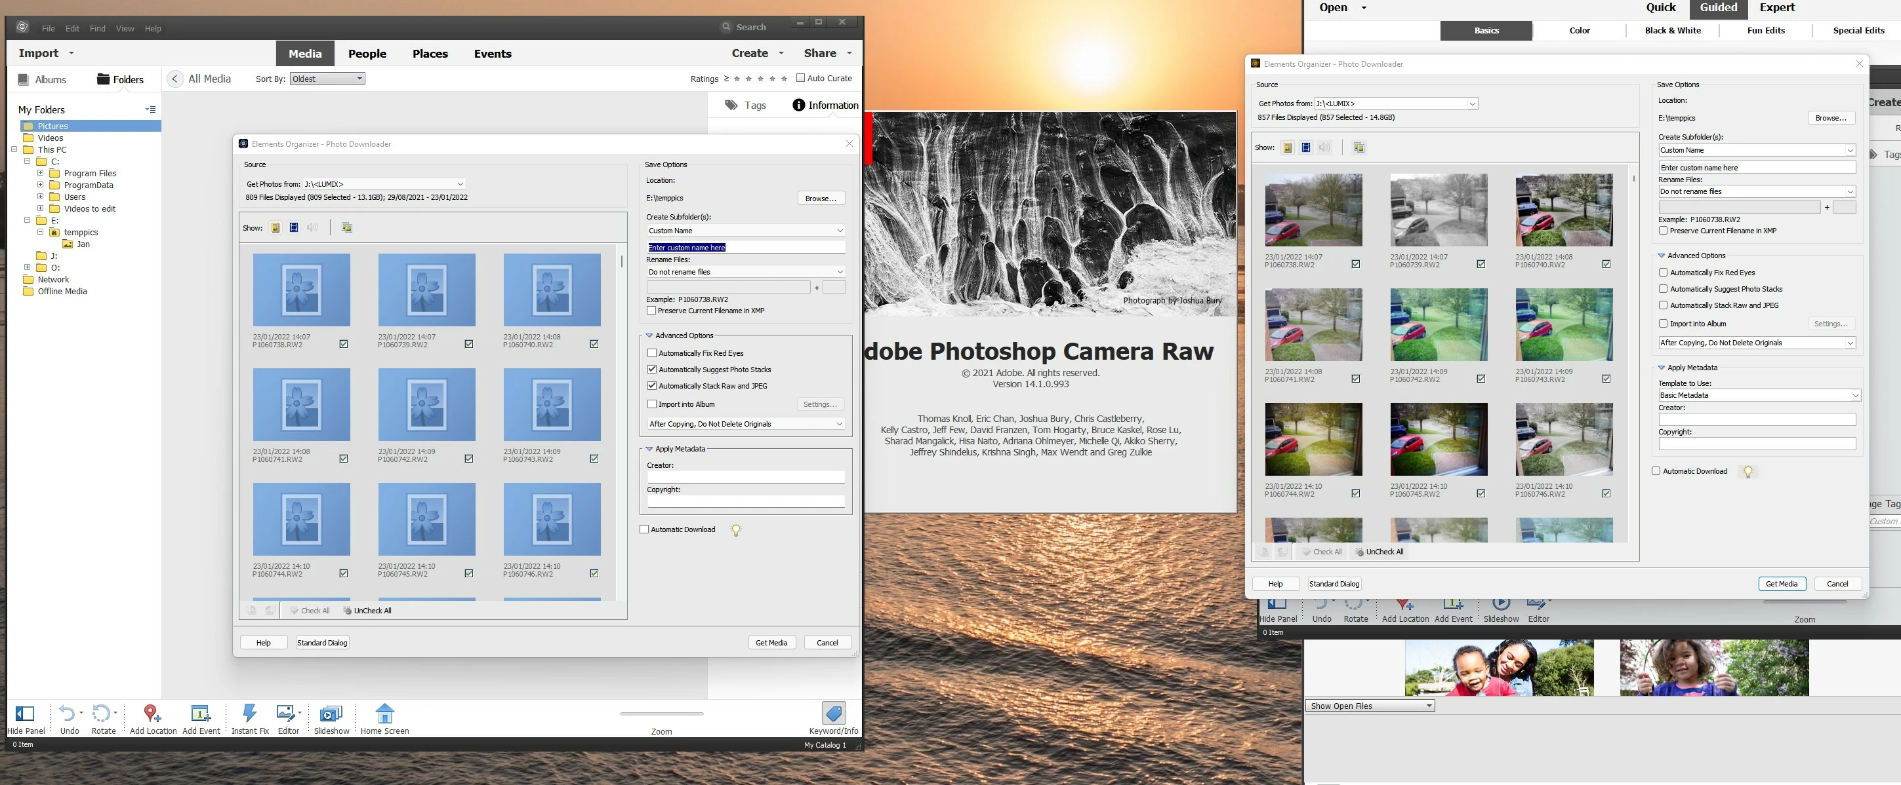Click Rotate icon in left Organizer toolbar
The width and height of the screenshot is (1901, 785).
(102, 714)
